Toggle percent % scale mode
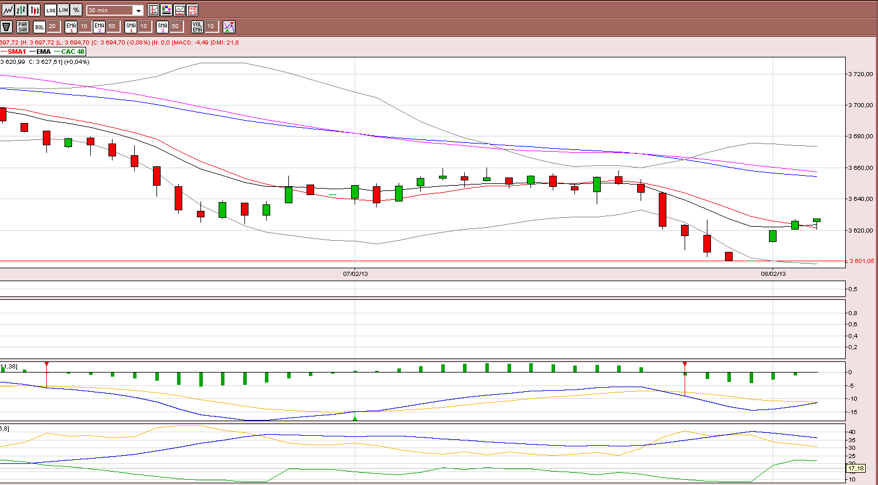Screen dimensions: 878x485 [76, 10]
